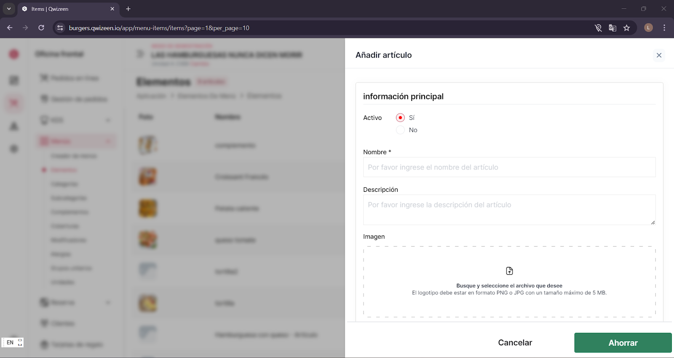Click the file upload icon in Imagen
The image size is (674, 358).
tap(509, 271)
